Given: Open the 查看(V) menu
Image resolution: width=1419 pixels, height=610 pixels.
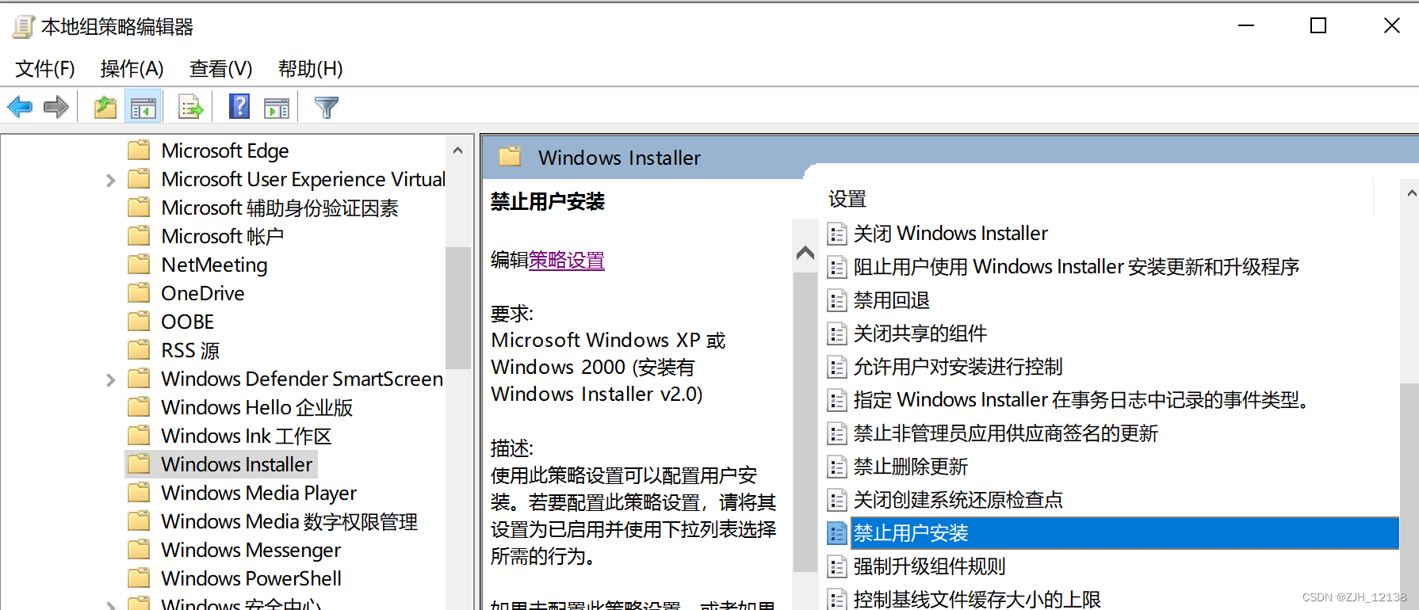Looking at the screenshot, I should point(221,69).
